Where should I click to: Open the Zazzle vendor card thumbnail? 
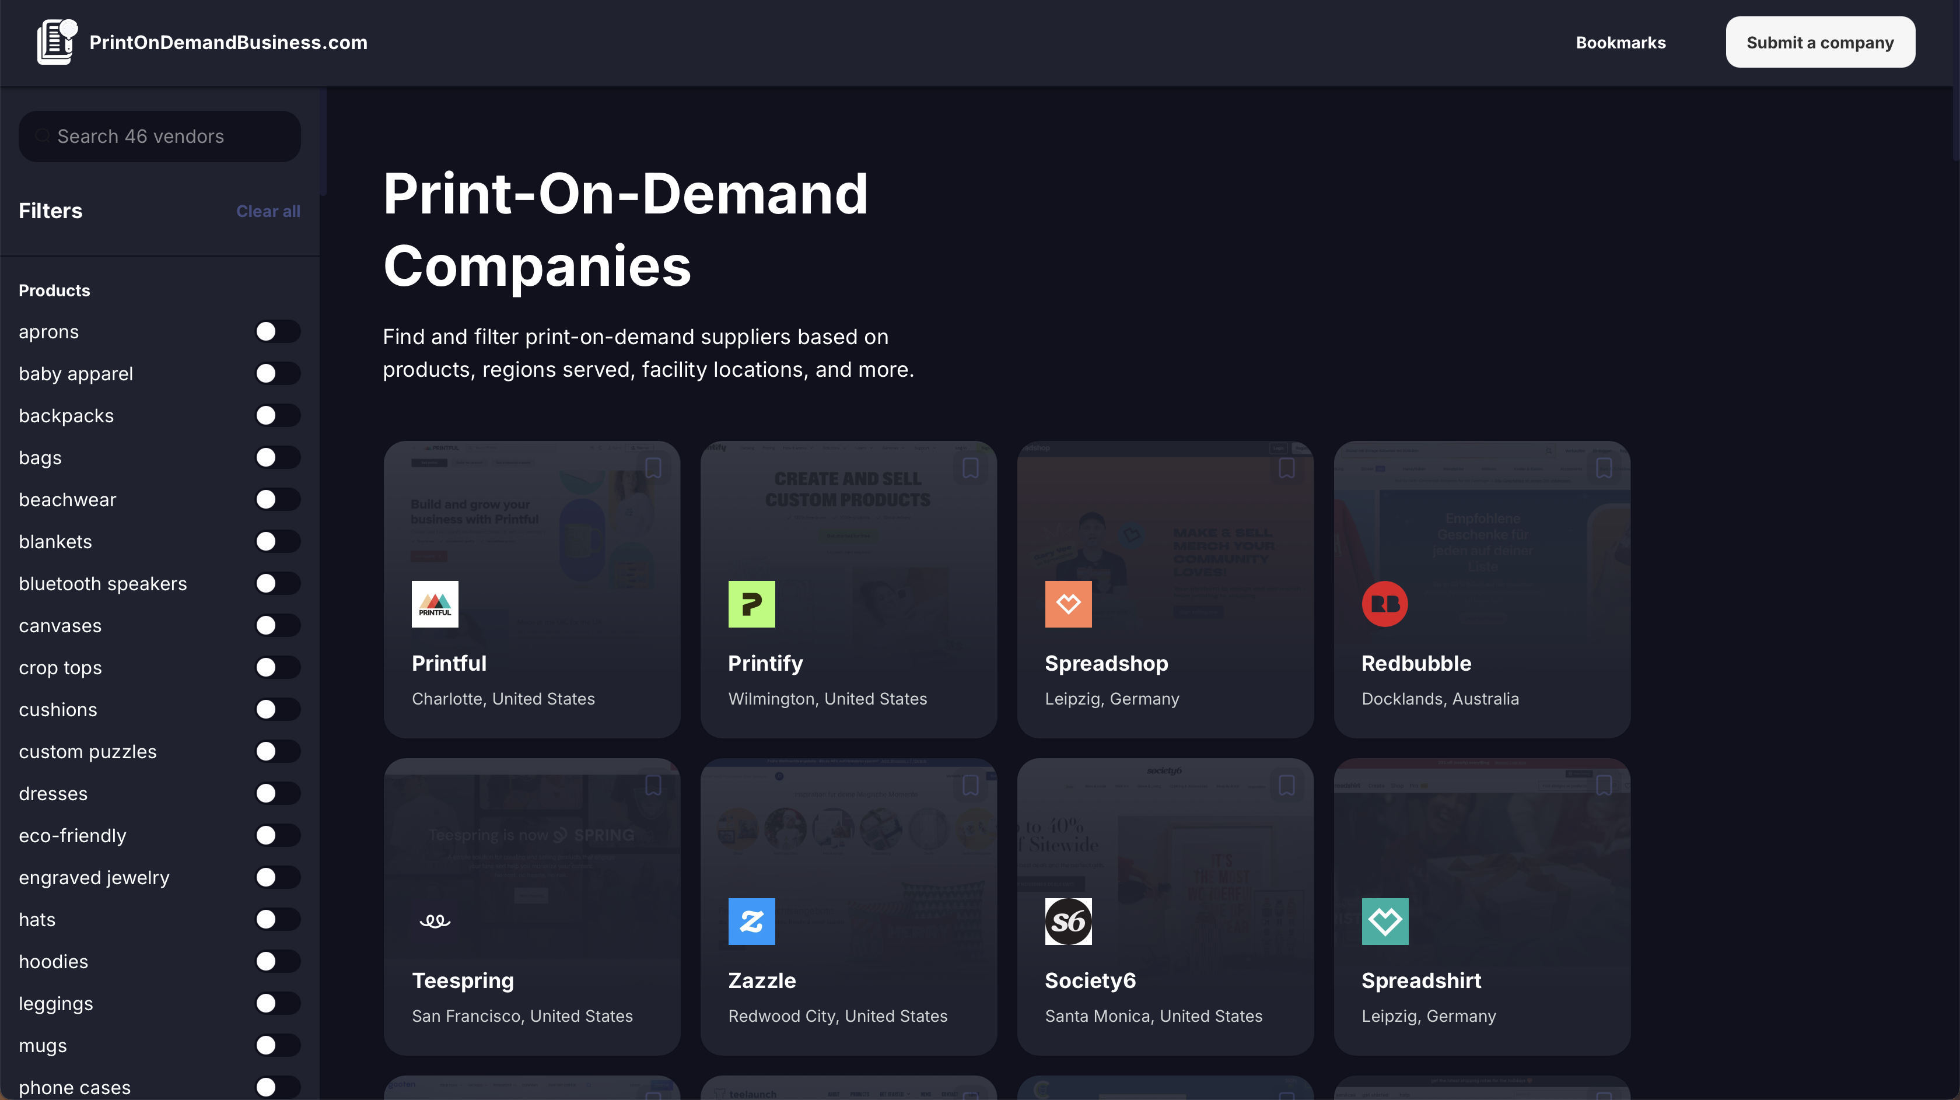[x=848, y=837]
